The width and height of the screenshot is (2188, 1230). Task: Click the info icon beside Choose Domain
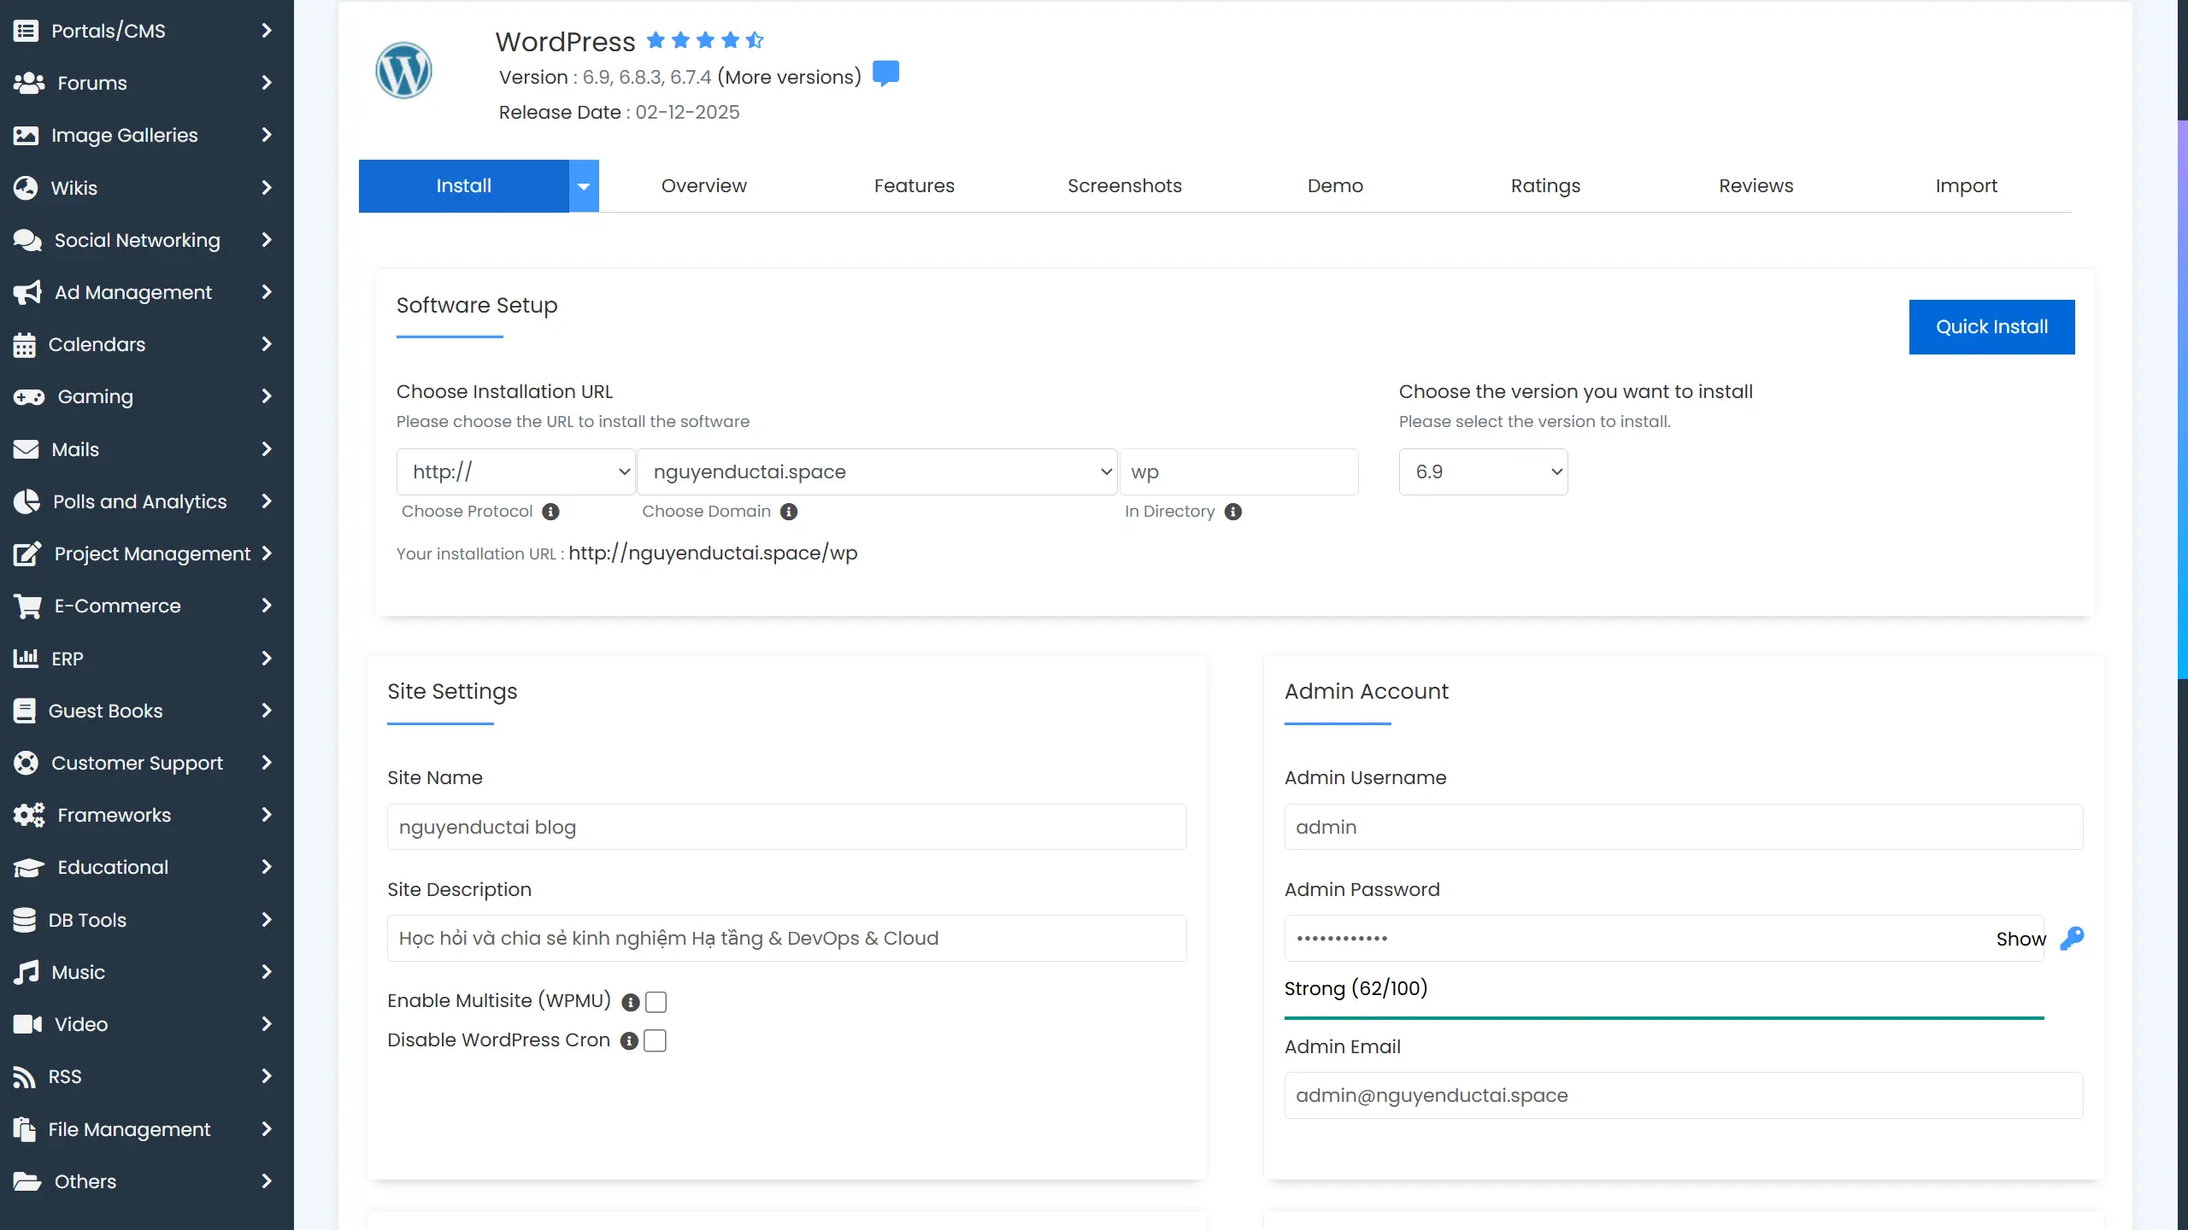coord(789,512)
